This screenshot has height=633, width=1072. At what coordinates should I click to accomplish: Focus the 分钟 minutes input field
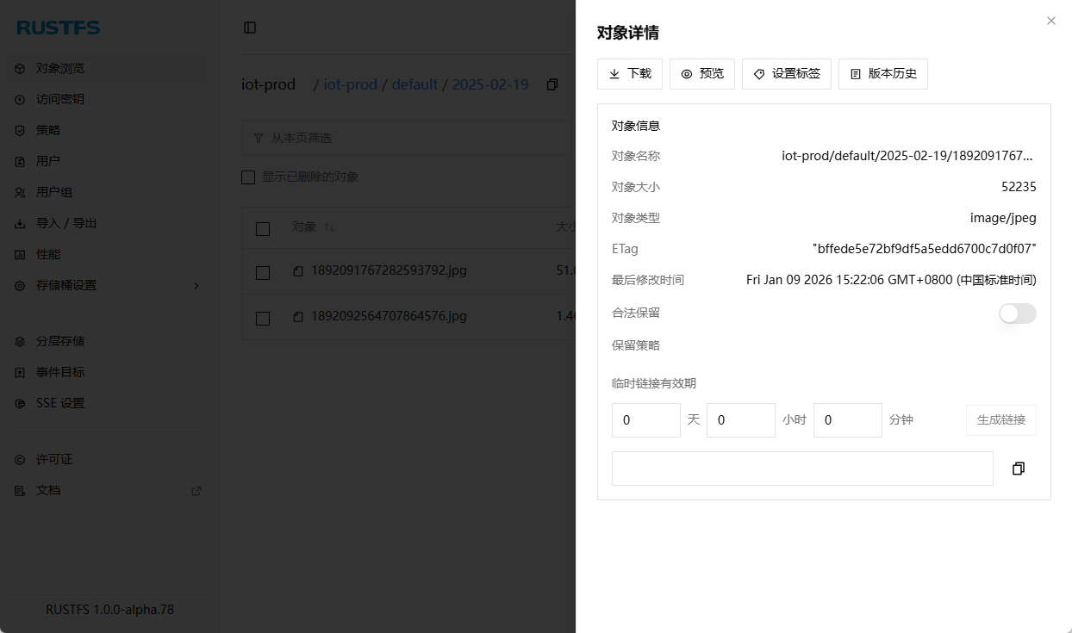point(848,420)
